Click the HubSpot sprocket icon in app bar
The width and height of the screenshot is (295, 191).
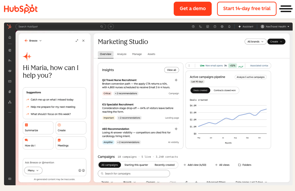pos(9,27)
